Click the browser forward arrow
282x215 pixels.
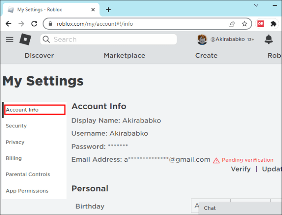21,24
